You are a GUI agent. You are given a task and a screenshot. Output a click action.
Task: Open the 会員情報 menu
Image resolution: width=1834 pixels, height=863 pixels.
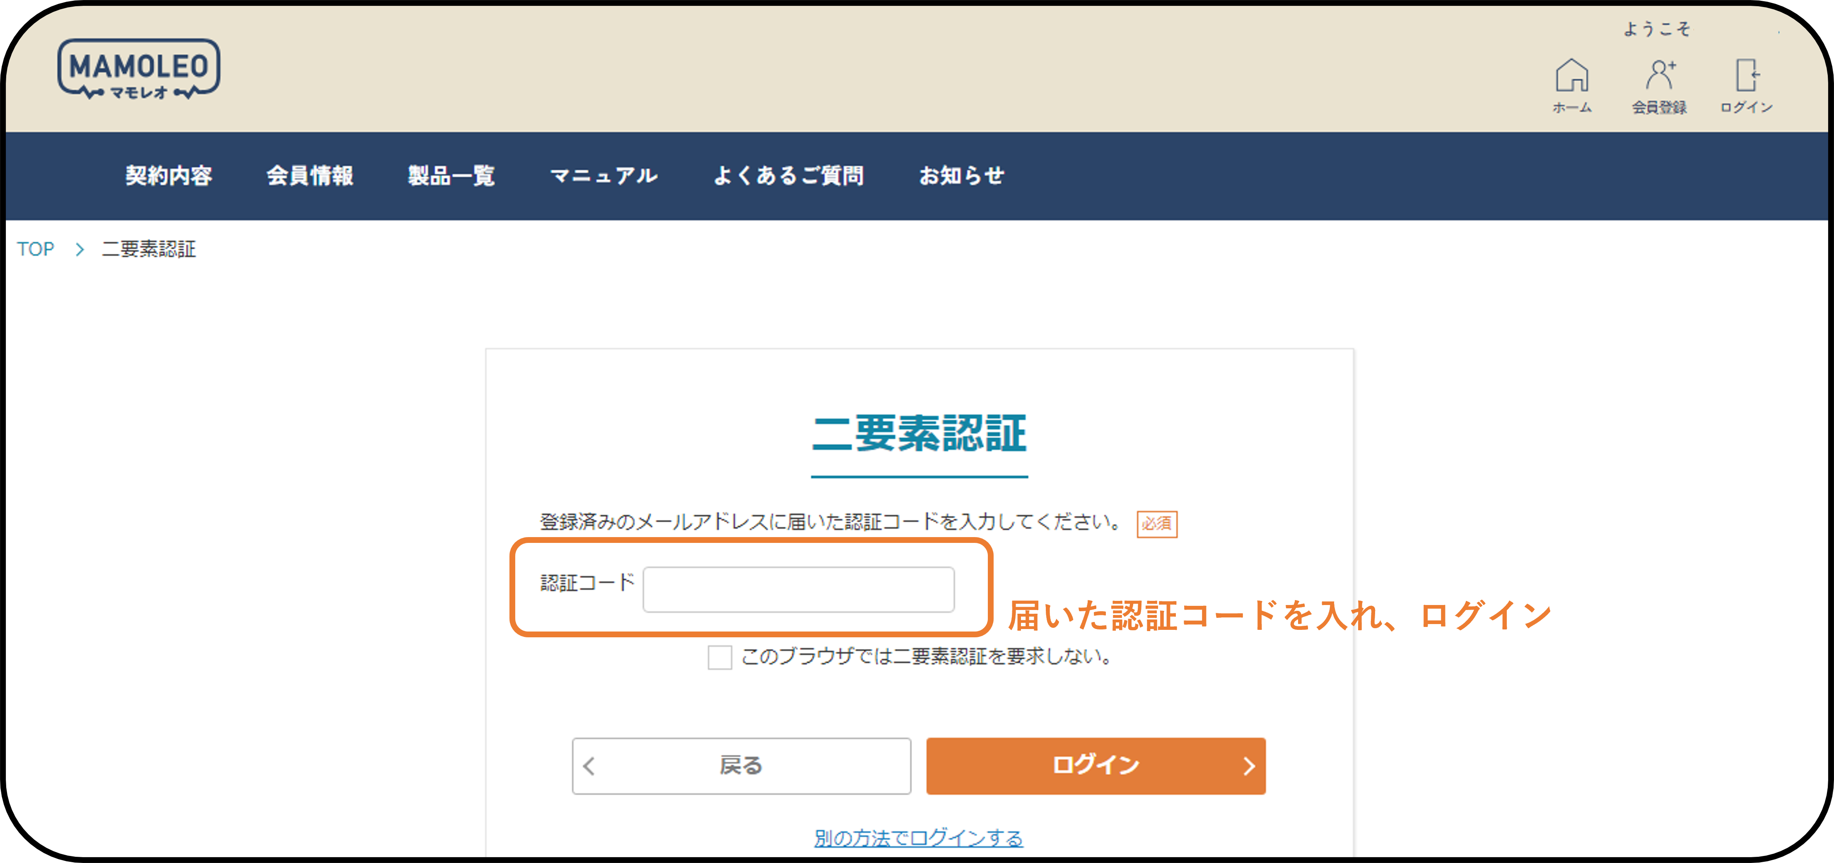pos(310,175)
